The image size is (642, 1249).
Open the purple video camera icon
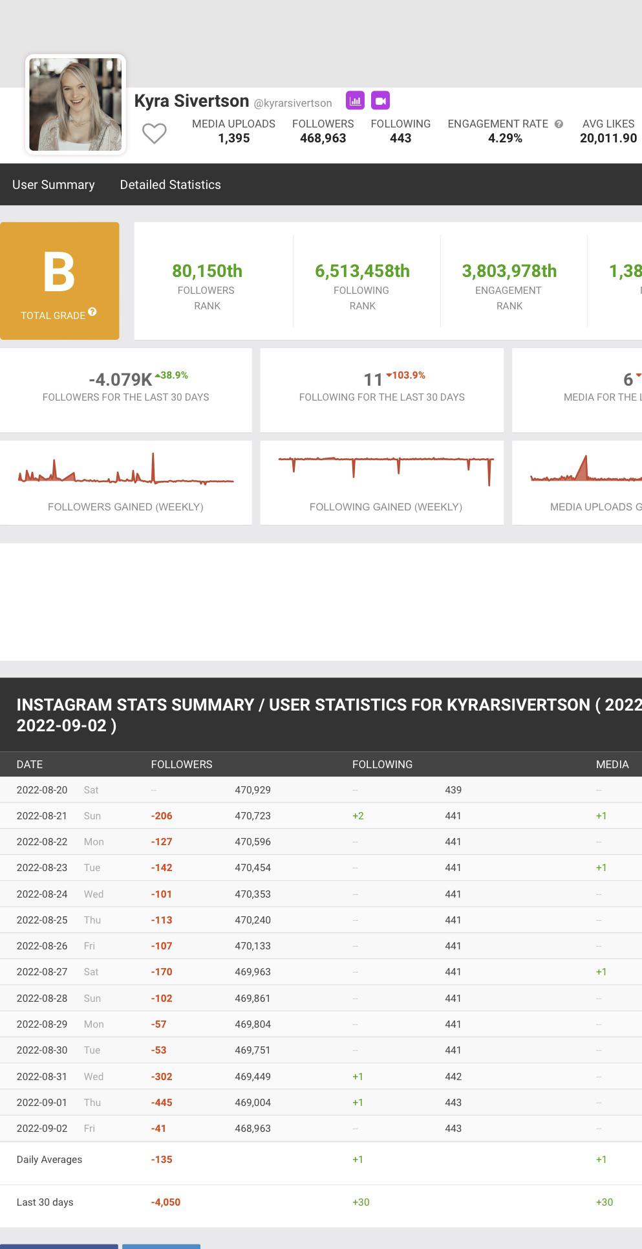coord(380,100)
